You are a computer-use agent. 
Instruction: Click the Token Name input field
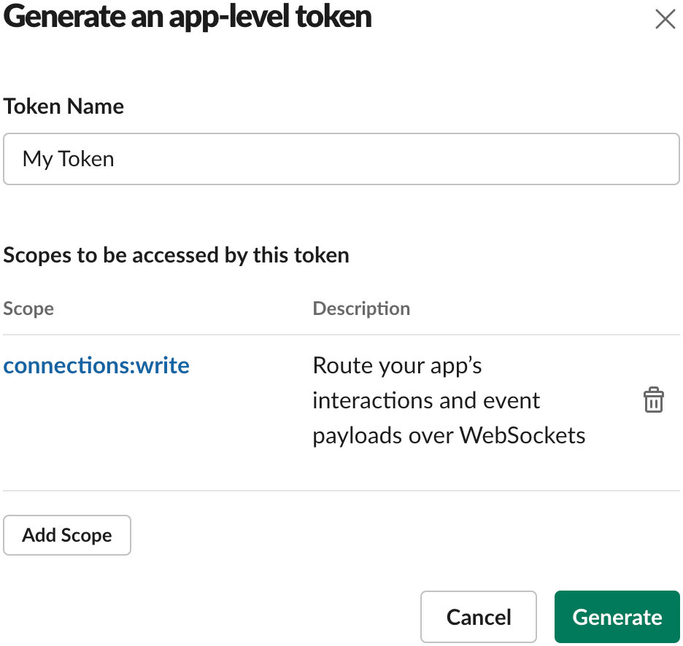(341, 159)
